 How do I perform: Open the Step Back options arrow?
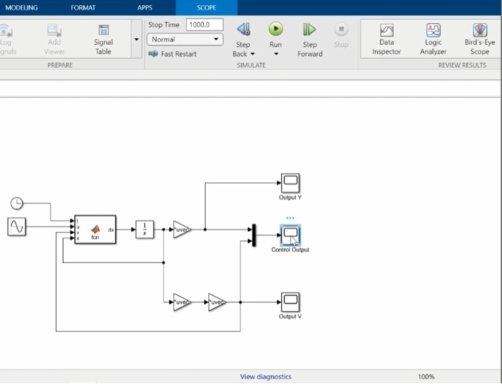coord(252,54)
